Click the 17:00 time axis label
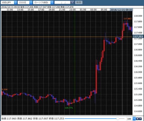The width and height of the screenshot is (144, 121). point(41,10)
